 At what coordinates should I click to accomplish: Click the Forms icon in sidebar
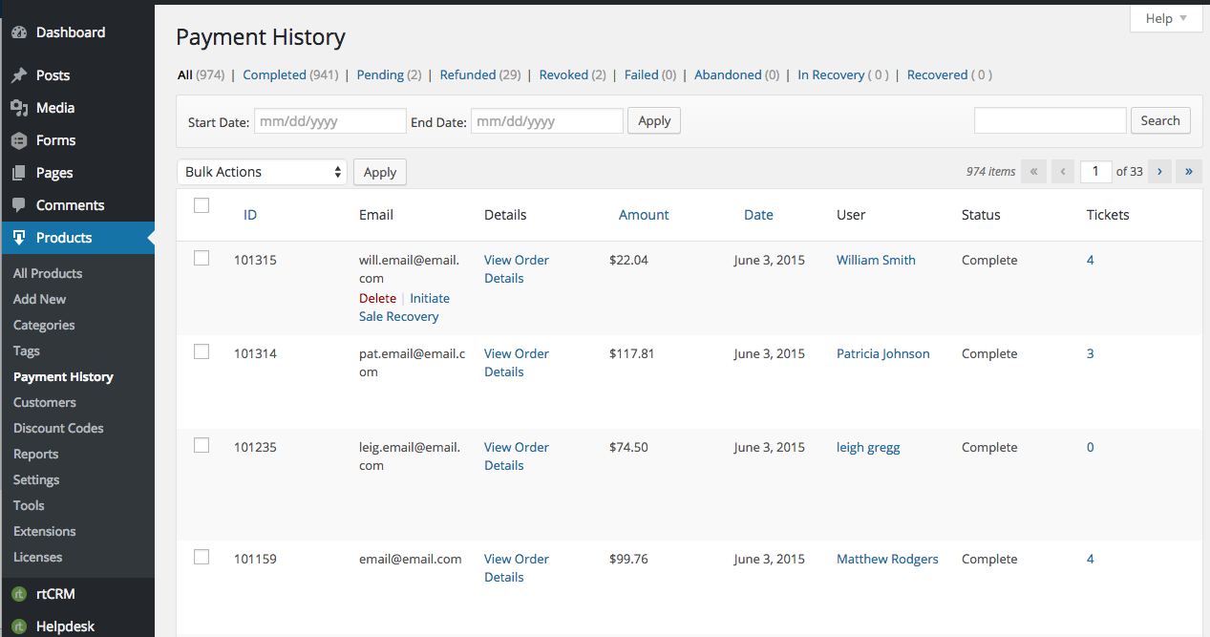tap(19, 140)
